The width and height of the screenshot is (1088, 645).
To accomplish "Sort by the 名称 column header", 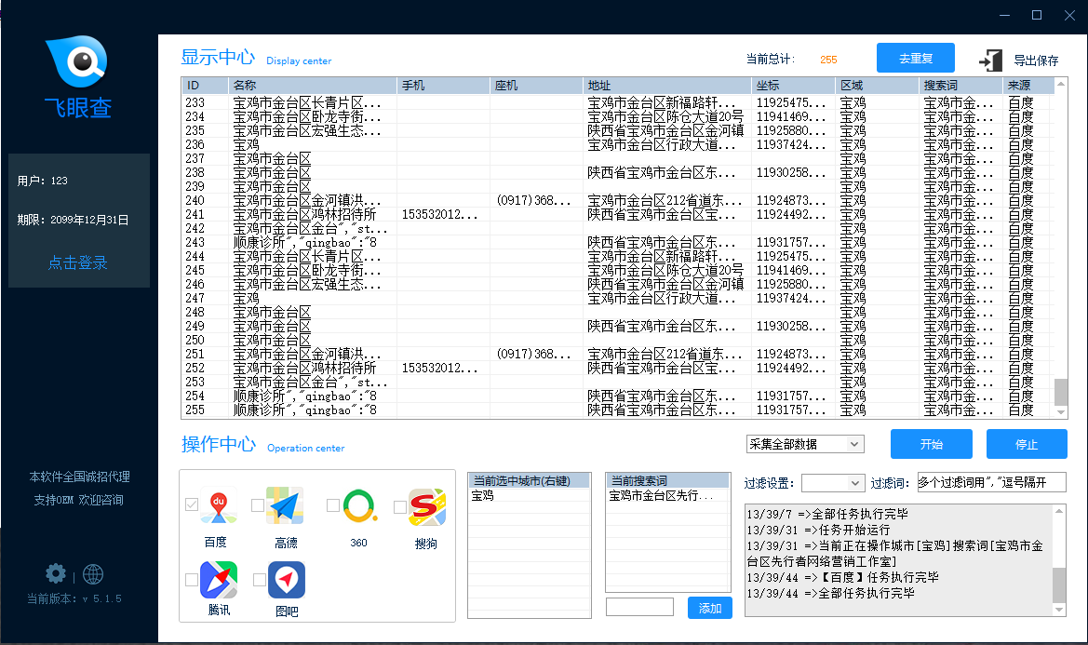I will pos(312,86).
